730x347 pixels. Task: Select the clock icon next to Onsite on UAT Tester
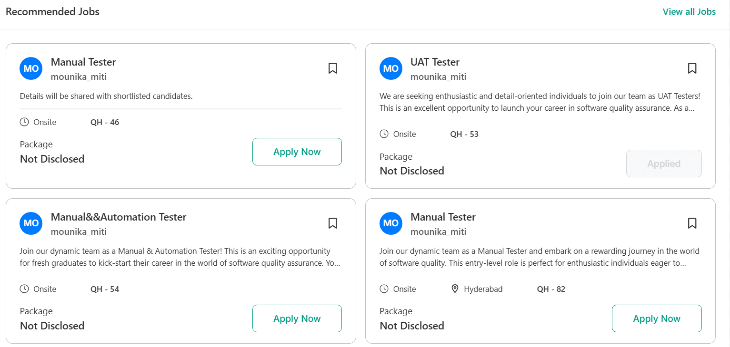[x=384, y=134]
